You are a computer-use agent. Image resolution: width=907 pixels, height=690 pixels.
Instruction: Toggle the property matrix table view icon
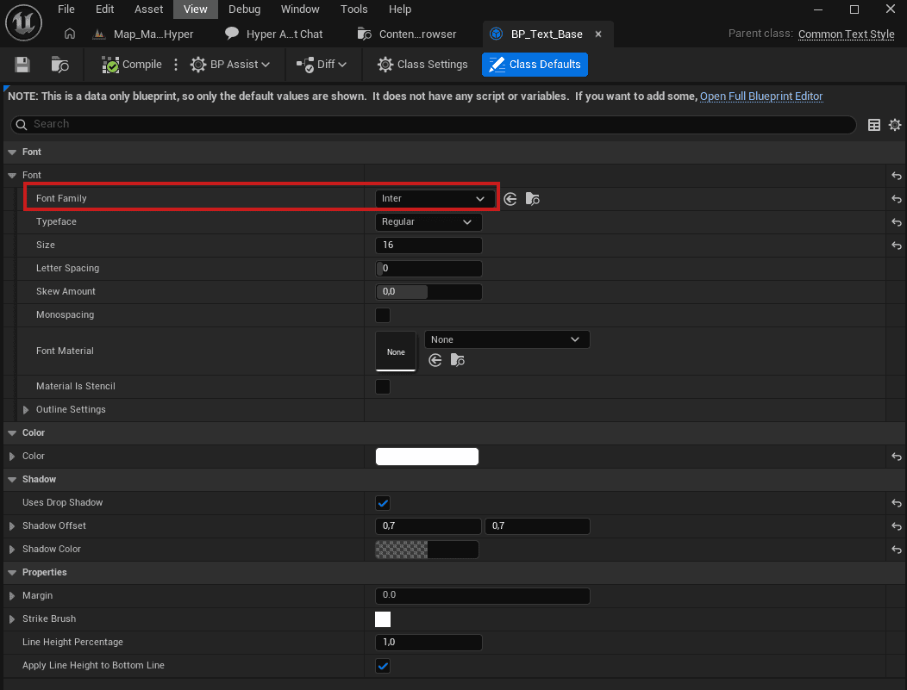point(874,125)
